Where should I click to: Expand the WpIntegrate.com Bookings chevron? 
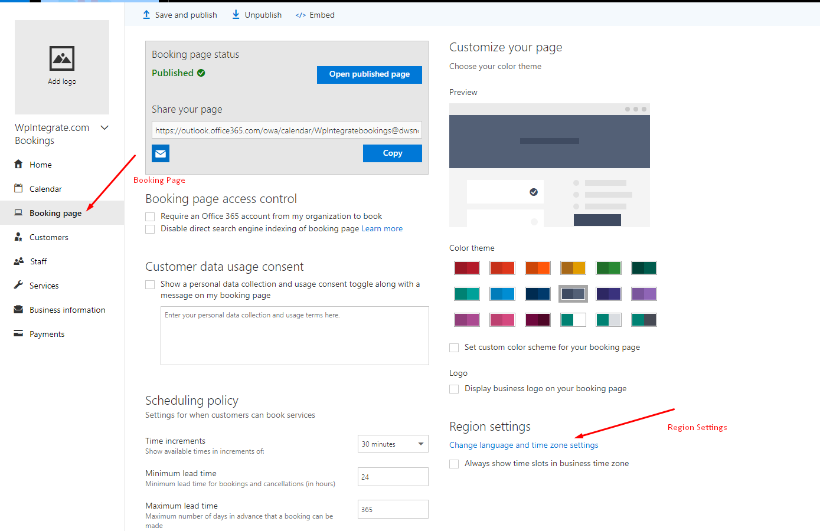pos(105,127)
